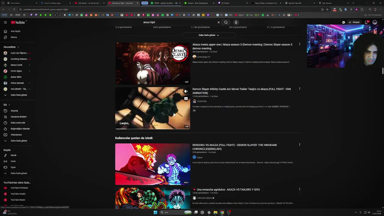Open Quyon channel

point(199,157)
